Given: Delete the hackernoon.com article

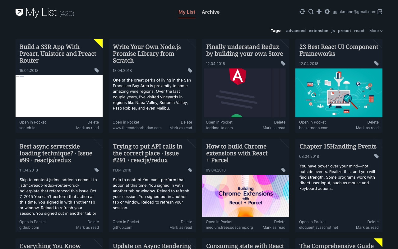Looking at the screenshot, I should click(x=373, y=122).
